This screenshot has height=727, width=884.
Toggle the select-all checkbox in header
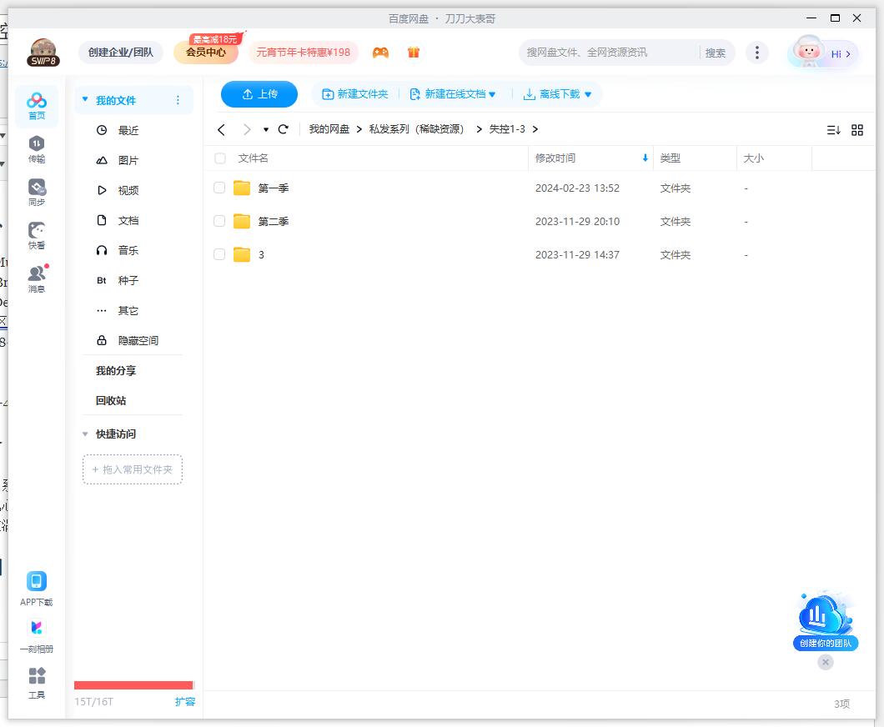tap(220, 158)
